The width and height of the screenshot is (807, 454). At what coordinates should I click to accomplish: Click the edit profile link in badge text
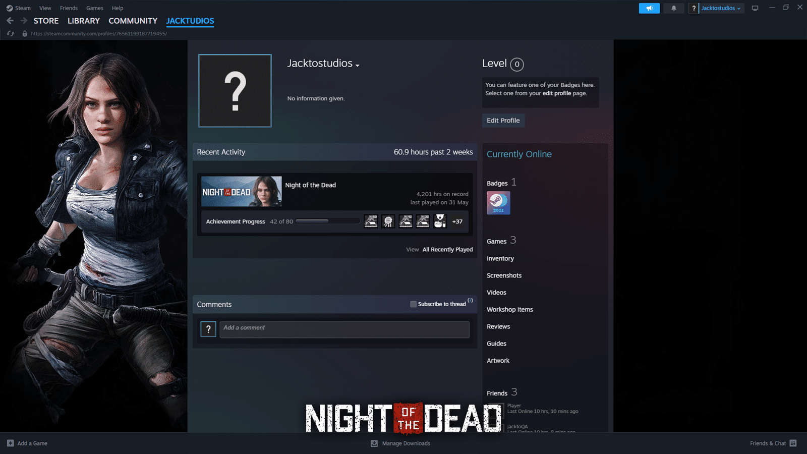[x=557, y=93]
